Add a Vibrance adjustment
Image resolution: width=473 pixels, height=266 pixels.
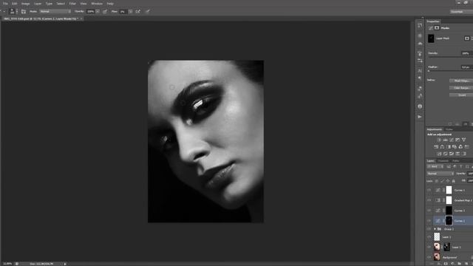point(464,140)
